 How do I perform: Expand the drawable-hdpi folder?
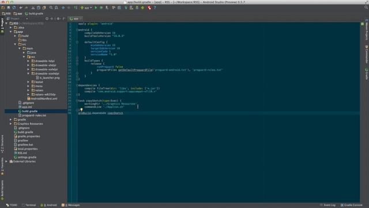[28, 61]
